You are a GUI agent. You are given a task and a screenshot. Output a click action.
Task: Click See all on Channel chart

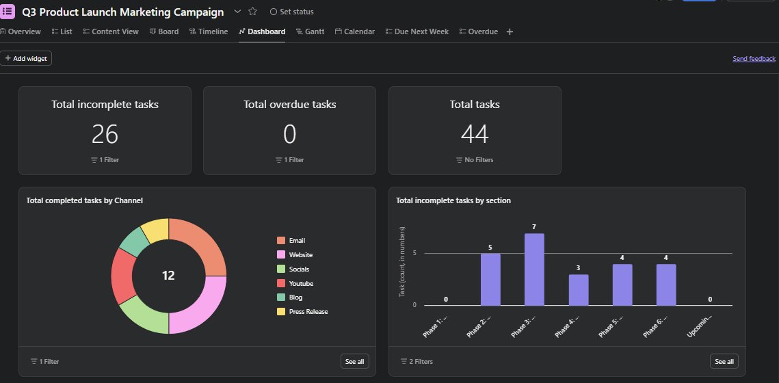pyautogui.click(x=355, y=362)
